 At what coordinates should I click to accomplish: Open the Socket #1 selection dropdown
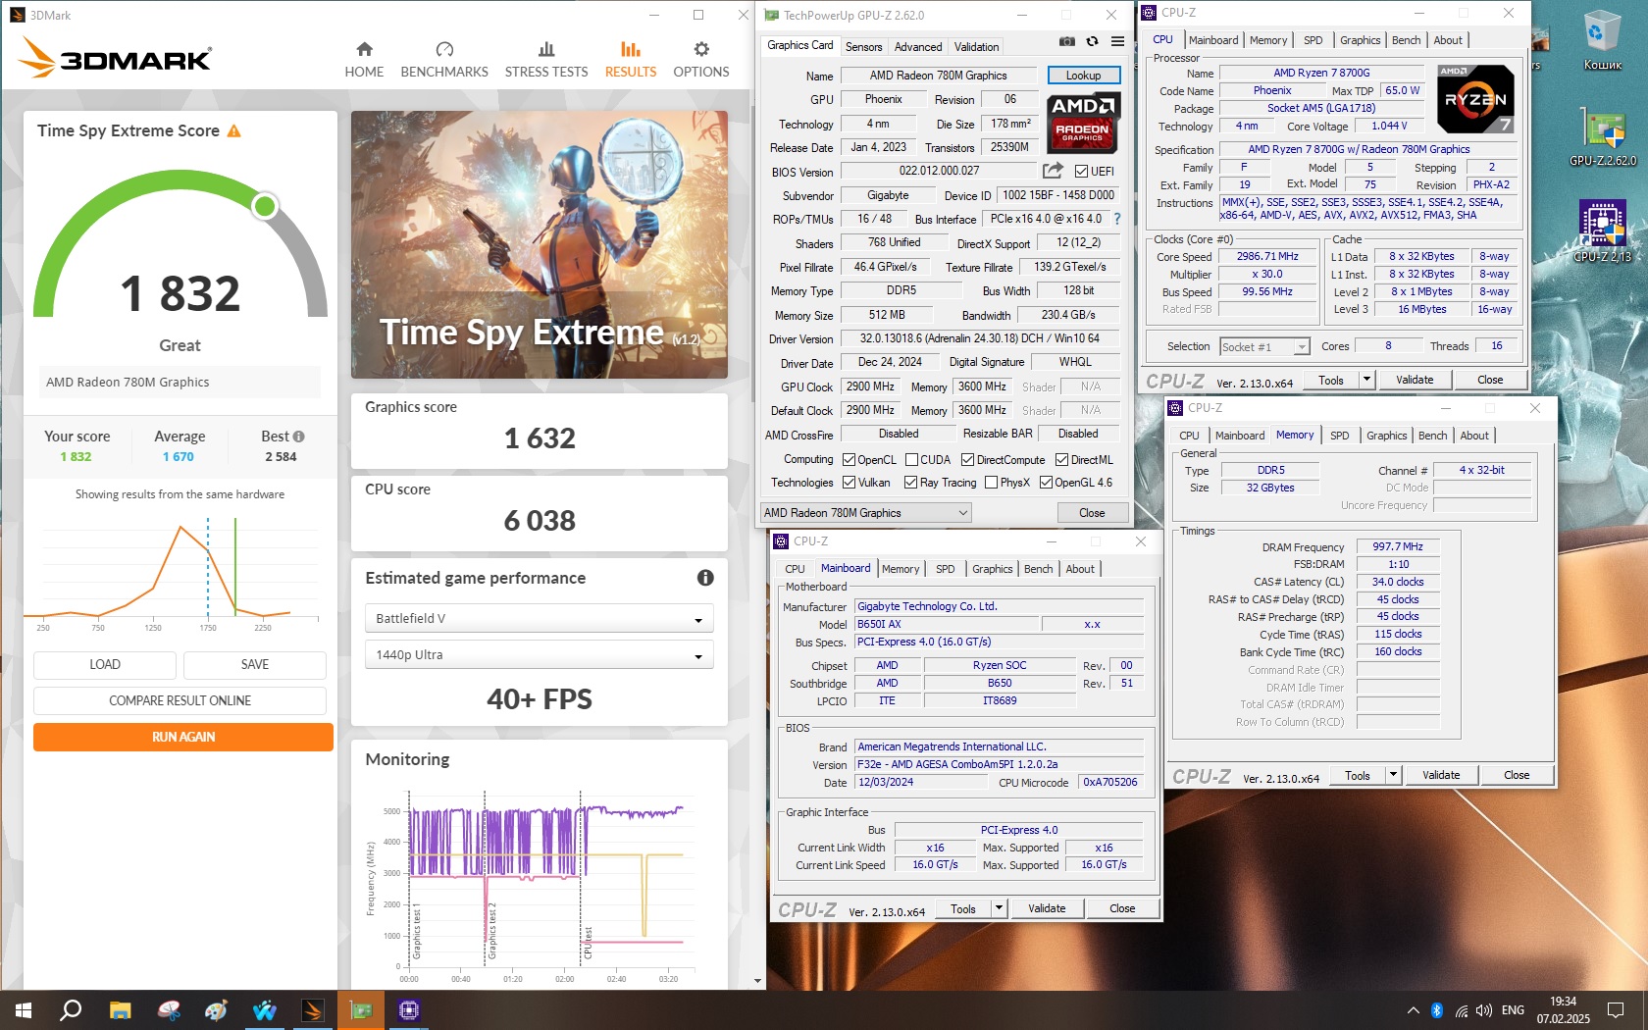[x=1264, y=346]
